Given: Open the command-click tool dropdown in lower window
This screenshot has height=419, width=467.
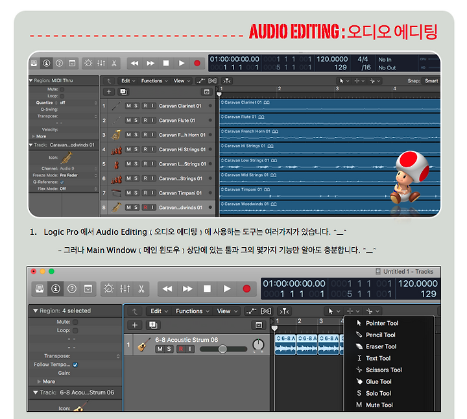Looking at the screenshot, I should click(353, 311).
